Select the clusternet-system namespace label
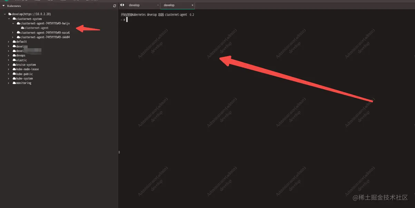This screenshot has height=208, width=415. [29, 19]
